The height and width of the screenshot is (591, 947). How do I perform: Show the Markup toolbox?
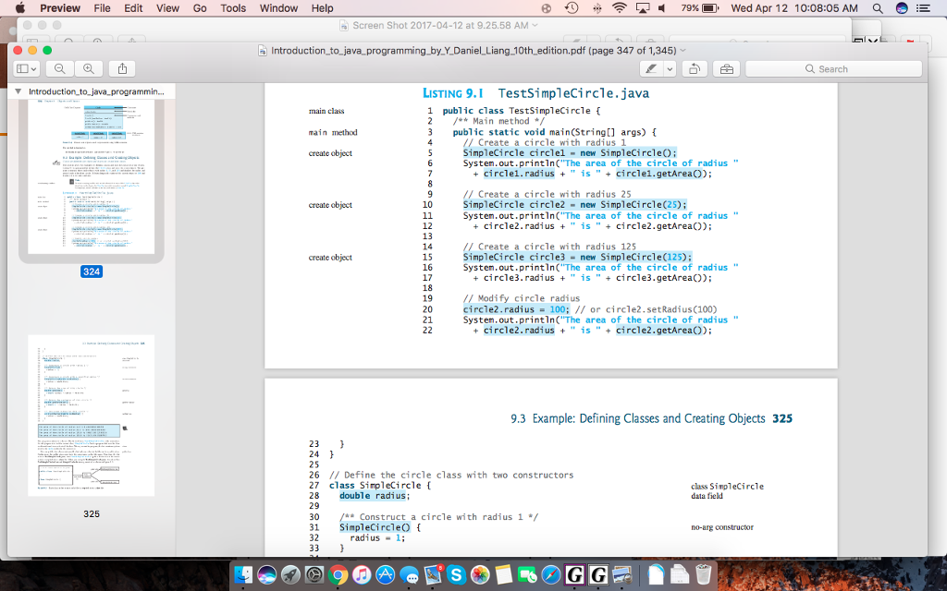pyautogui.click(x=728, y=67)
